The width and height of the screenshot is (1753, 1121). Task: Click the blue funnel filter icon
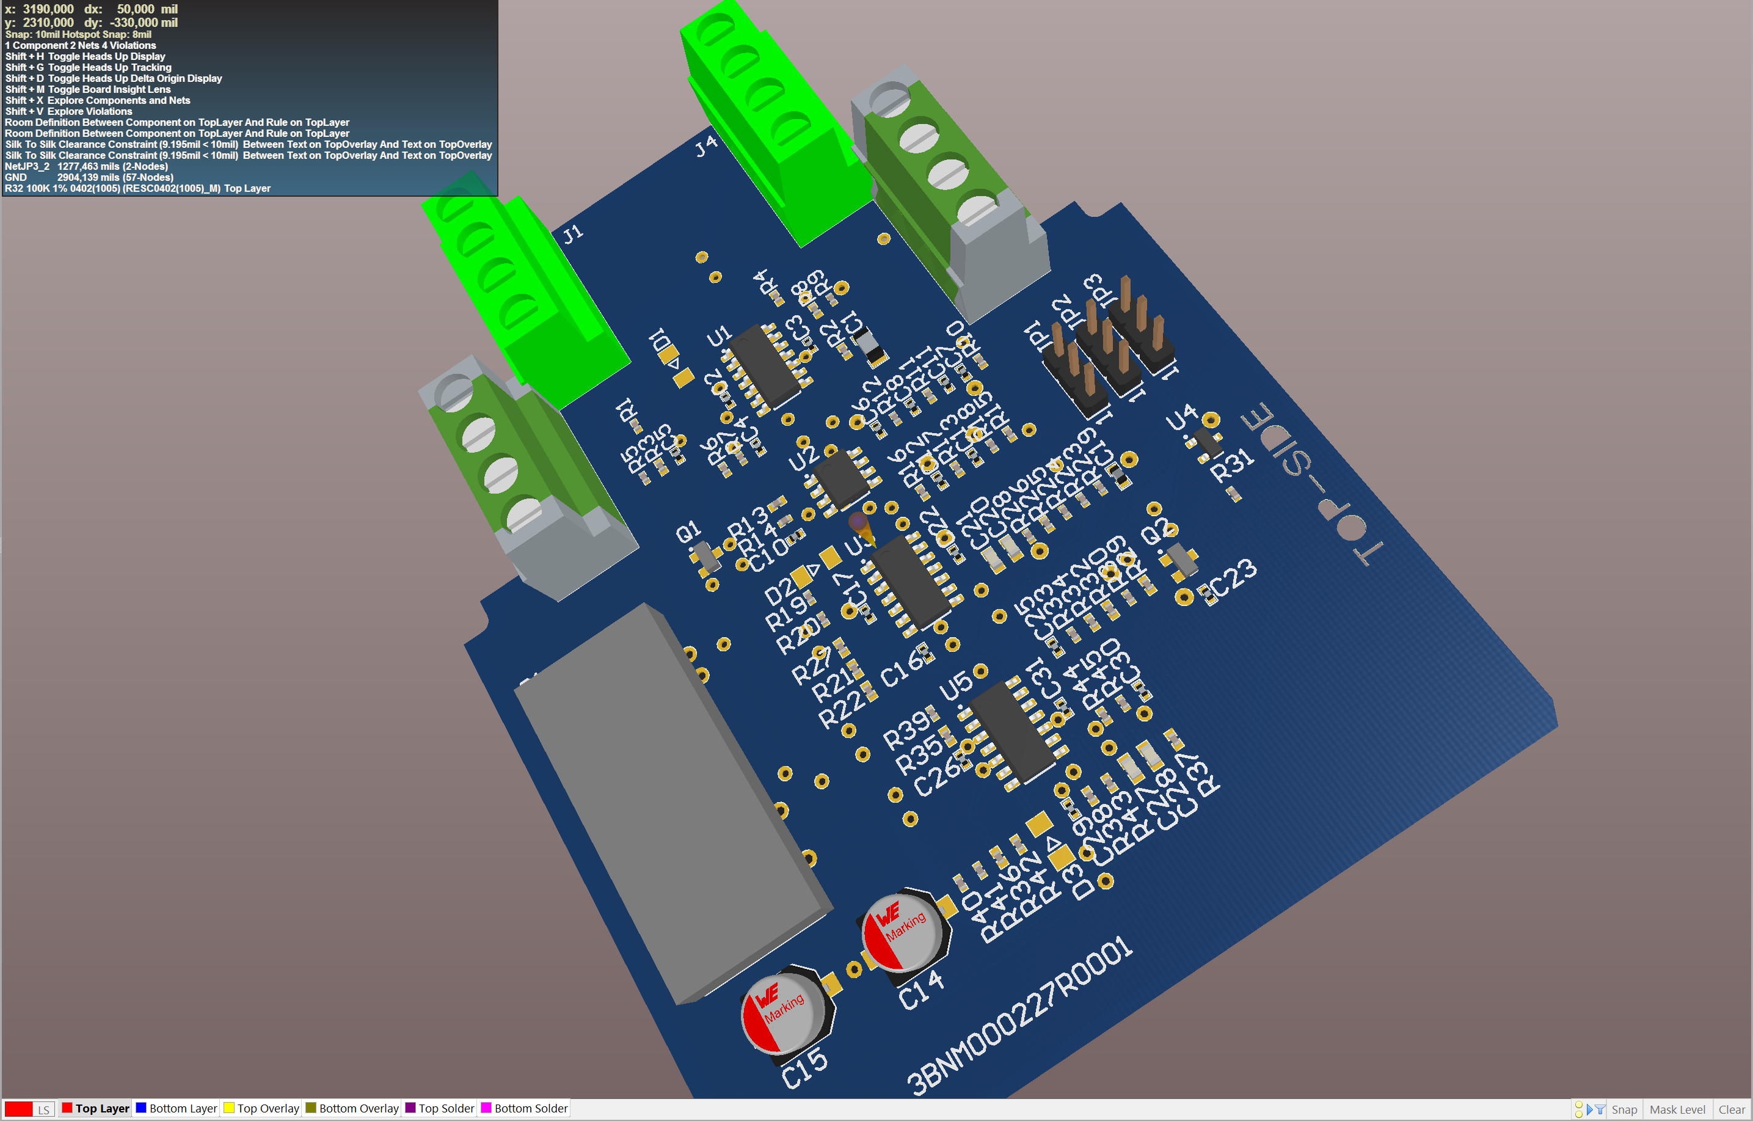(x=1600, y=1109)
